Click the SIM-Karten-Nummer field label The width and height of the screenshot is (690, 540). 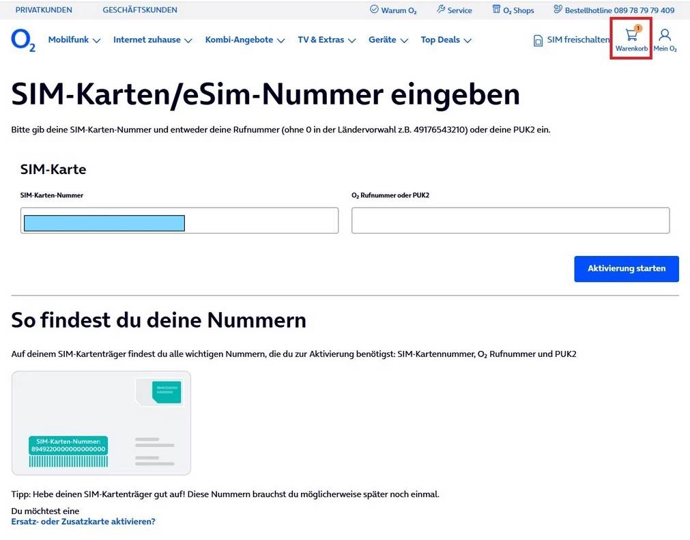(51, 195)
